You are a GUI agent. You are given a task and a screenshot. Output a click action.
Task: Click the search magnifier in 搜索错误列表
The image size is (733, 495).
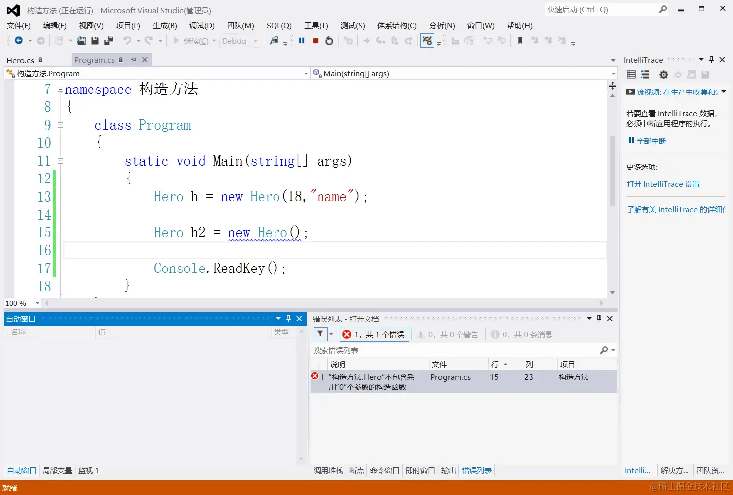(x=604, y=350)
